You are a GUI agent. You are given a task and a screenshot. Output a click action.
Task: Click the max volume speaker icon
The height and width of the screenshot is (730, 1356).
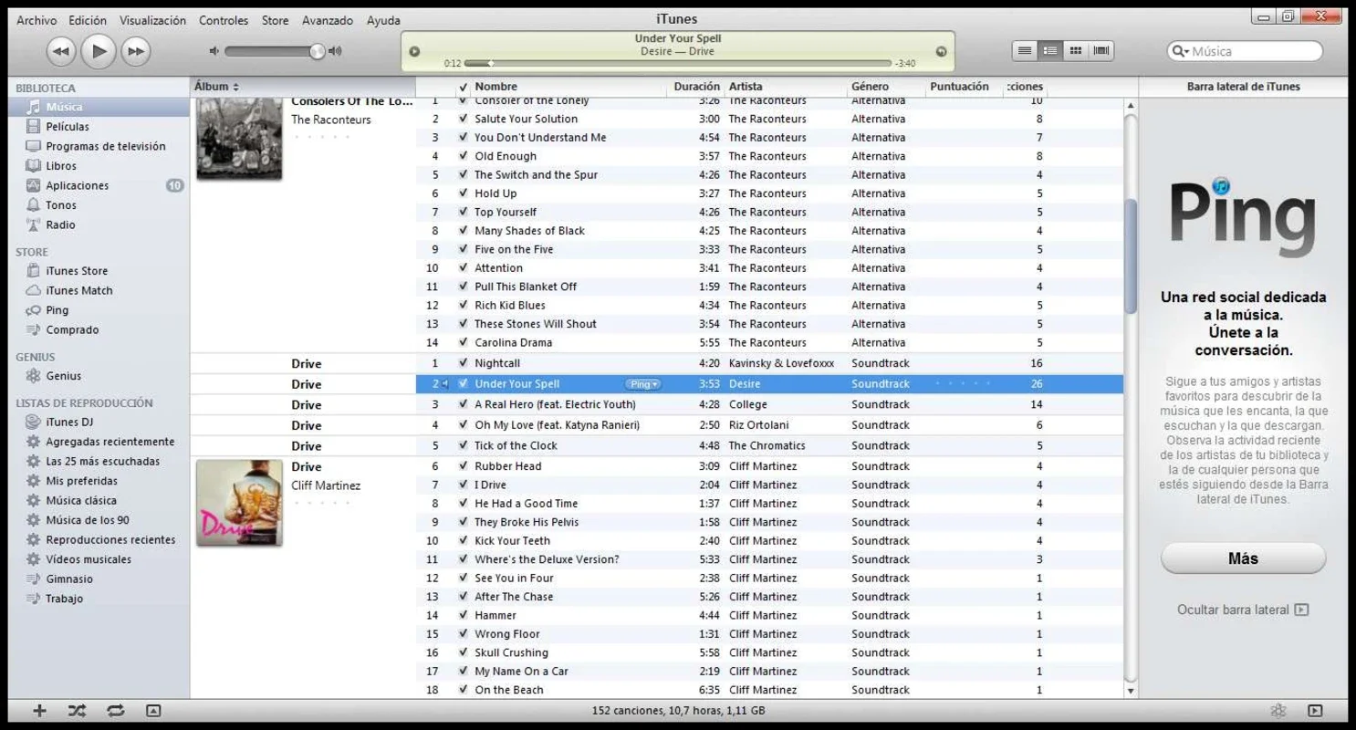pyautogui.click(x=335, y=52)
